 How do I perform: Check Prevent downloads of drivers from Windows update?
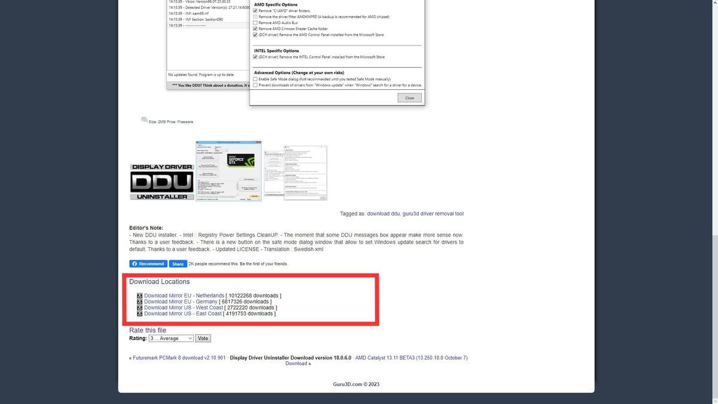pos(255,84)
